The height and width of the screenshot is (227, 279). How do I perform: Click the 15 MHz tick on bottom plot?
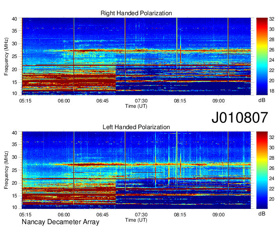14,196
